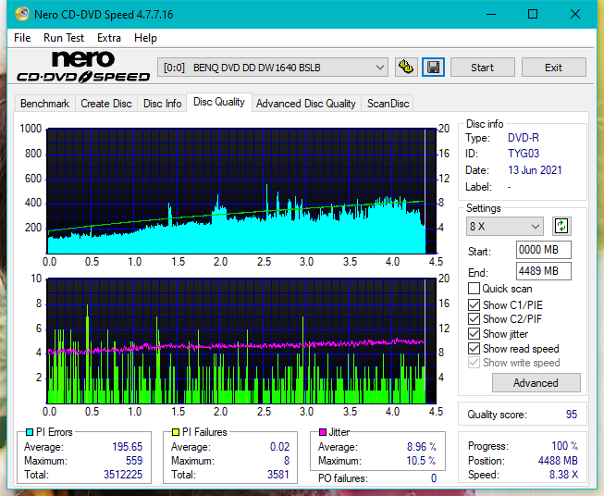
Task: Click the PI Failures and jitter chart
Action: [x=241, y=341]
